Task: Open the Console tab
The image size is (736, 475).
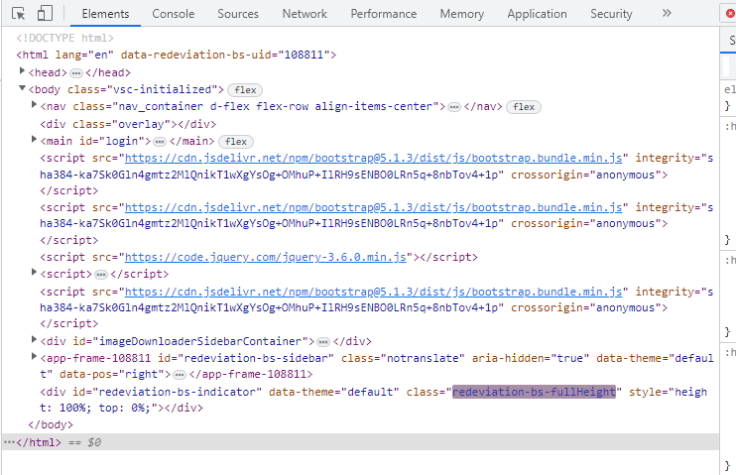Action: coord(174,14)
